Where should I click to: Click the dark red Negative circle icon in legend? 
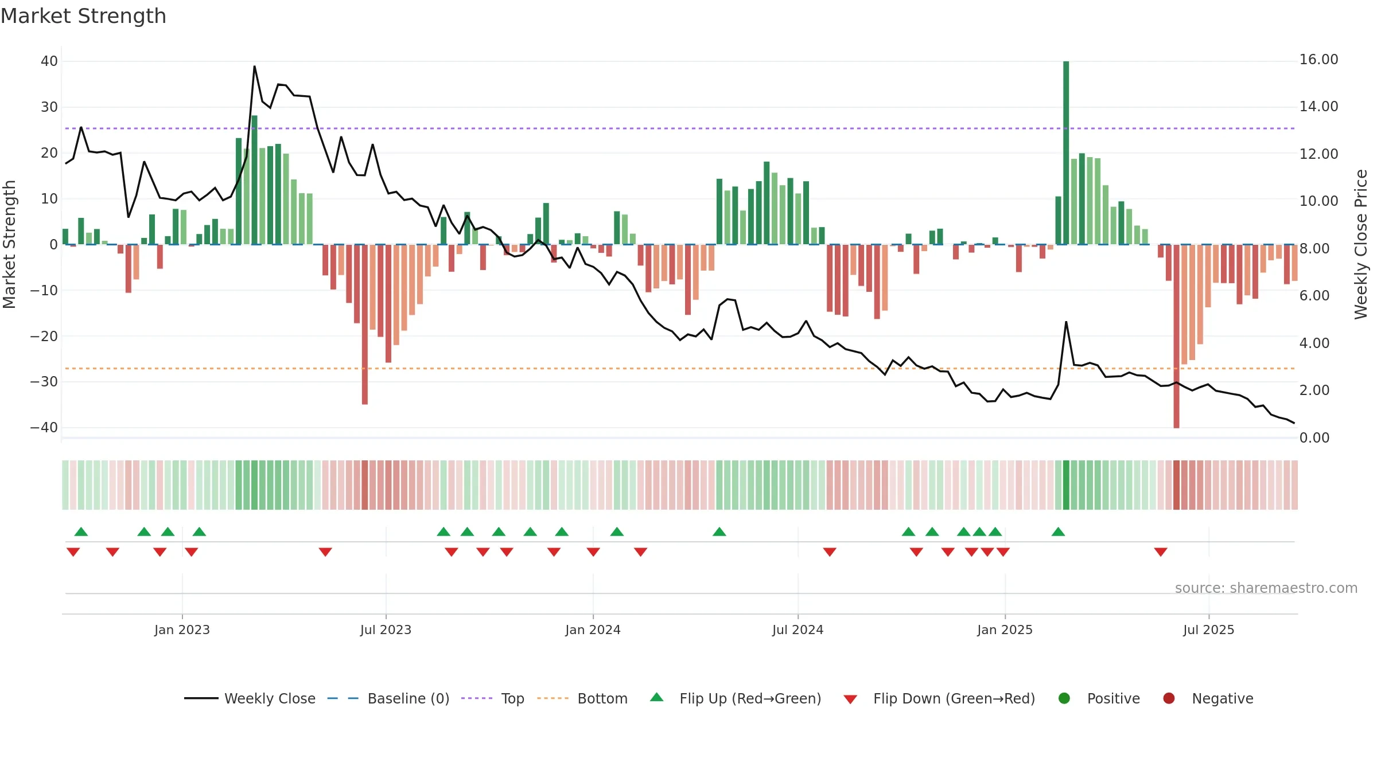pos(1169,698)
